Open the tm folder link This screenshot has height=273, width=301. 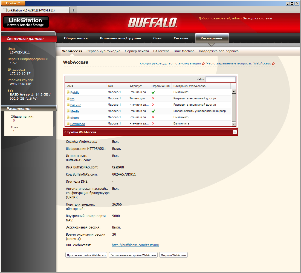72,99
